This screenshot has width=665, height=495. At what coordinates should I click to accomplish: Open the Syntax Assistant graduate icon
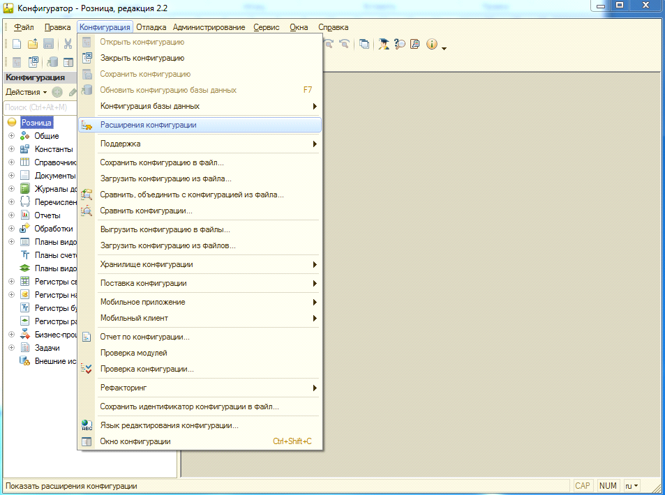pyautogui.click(x=383, y=44)
